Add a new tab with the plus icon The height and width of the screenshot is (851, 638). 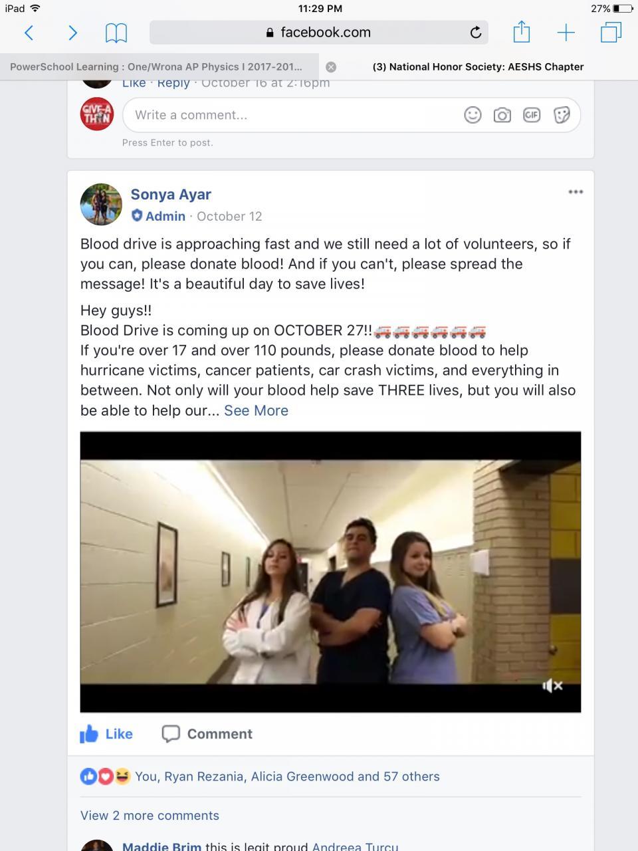[566, 33]
